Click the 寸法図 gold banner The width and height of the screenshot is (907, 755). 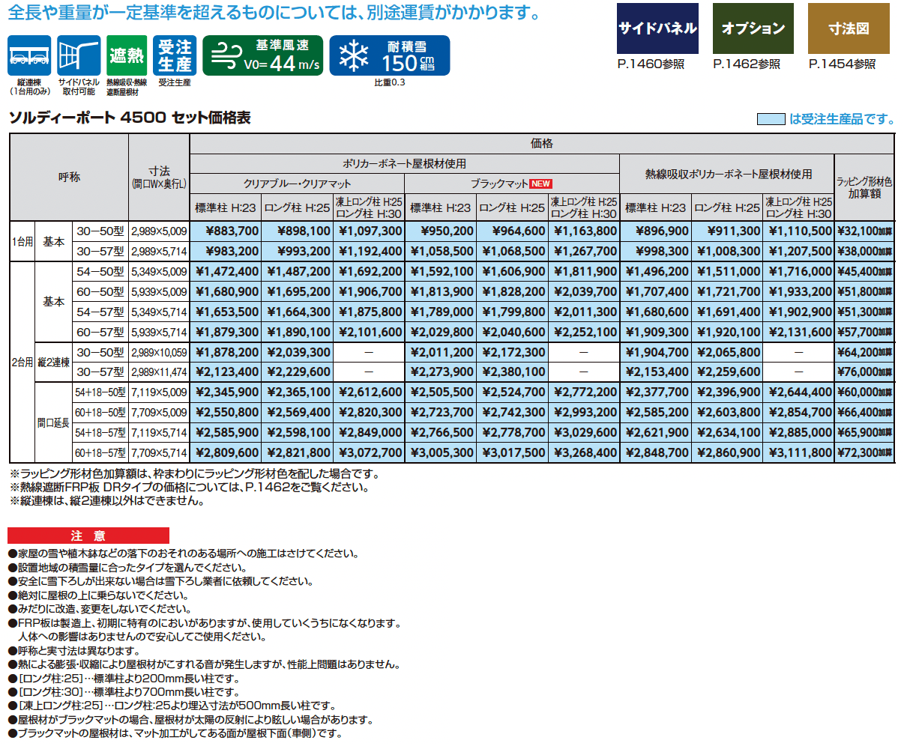coord(848,30)
